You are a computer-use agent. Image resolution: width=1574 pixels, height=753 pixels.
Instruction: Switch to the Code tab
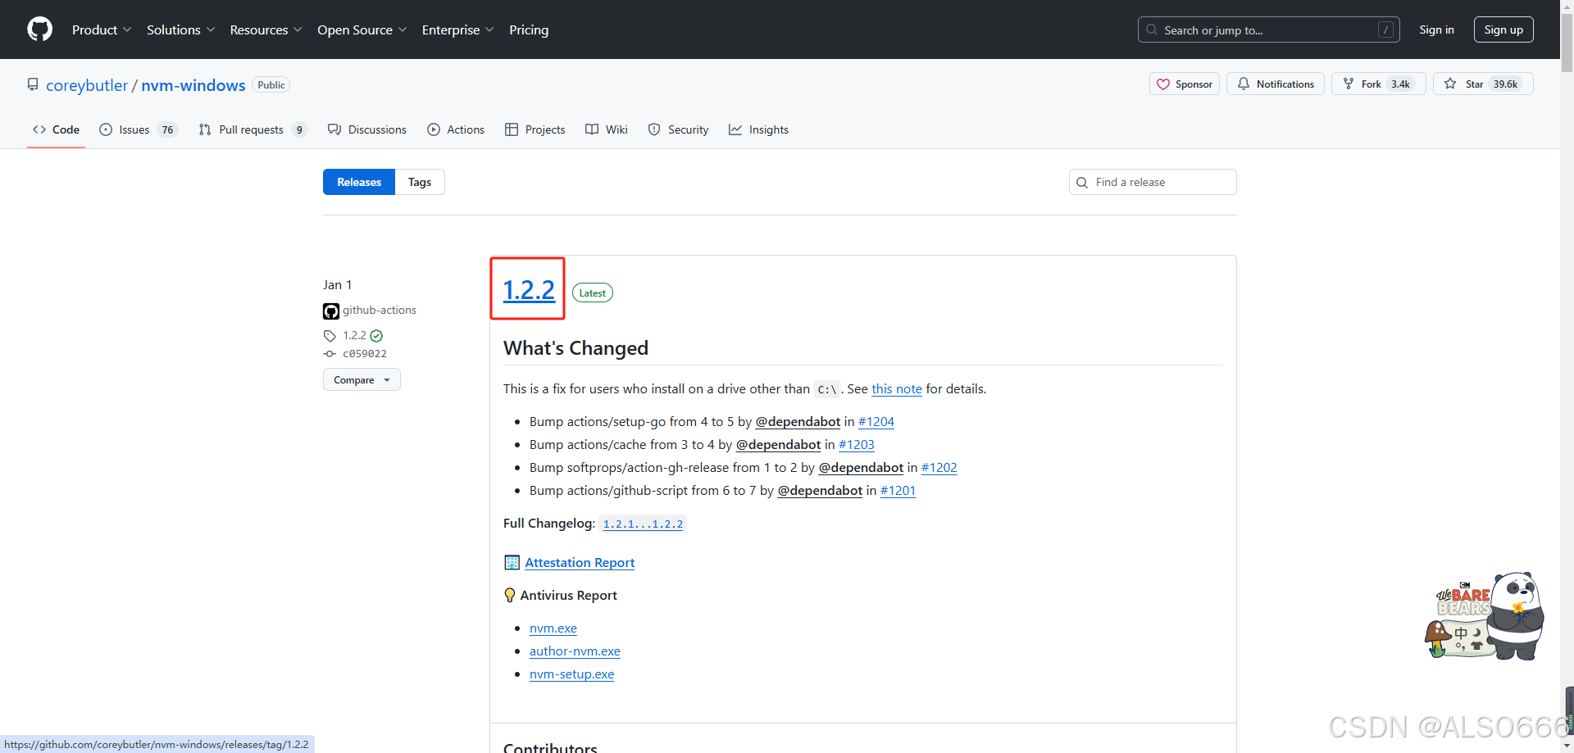point(56,129)
